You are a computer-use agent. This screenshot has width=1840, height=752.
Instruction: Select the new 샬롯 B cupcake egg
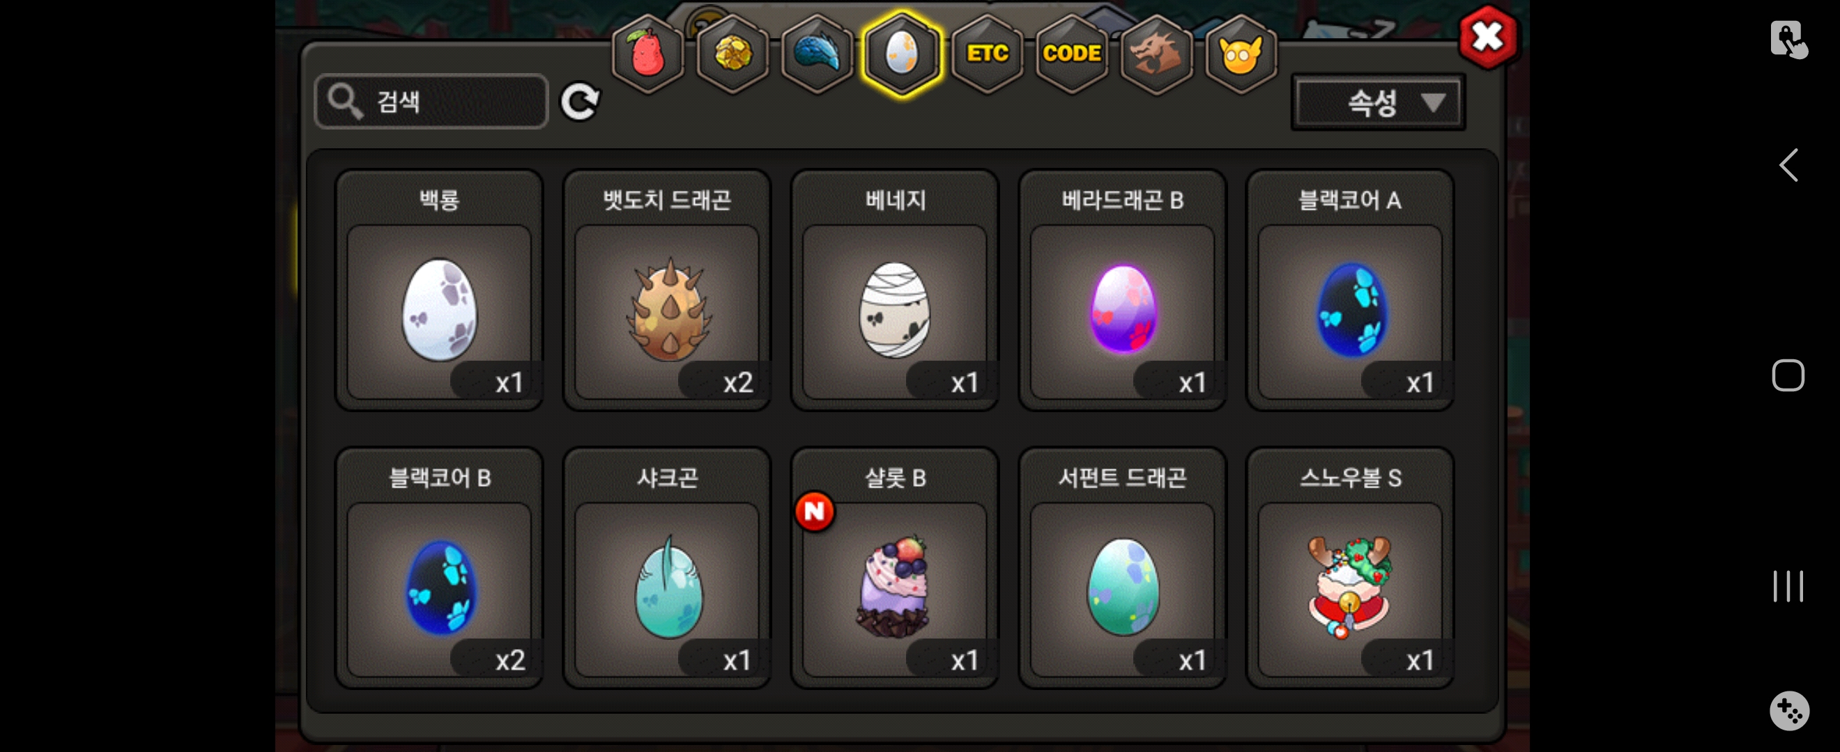(x=894, y=568)
